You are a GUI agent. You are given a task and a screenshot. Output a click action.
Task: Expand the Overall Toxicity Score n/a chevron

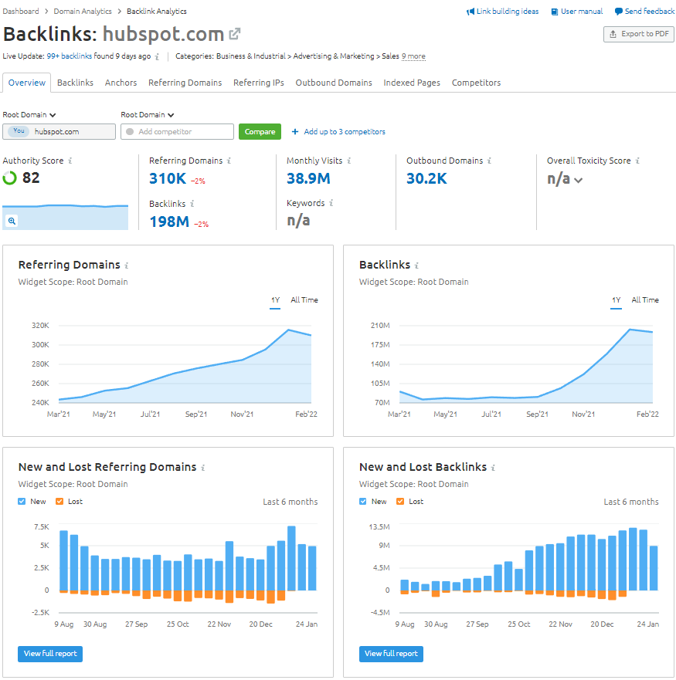coord(579,180)
